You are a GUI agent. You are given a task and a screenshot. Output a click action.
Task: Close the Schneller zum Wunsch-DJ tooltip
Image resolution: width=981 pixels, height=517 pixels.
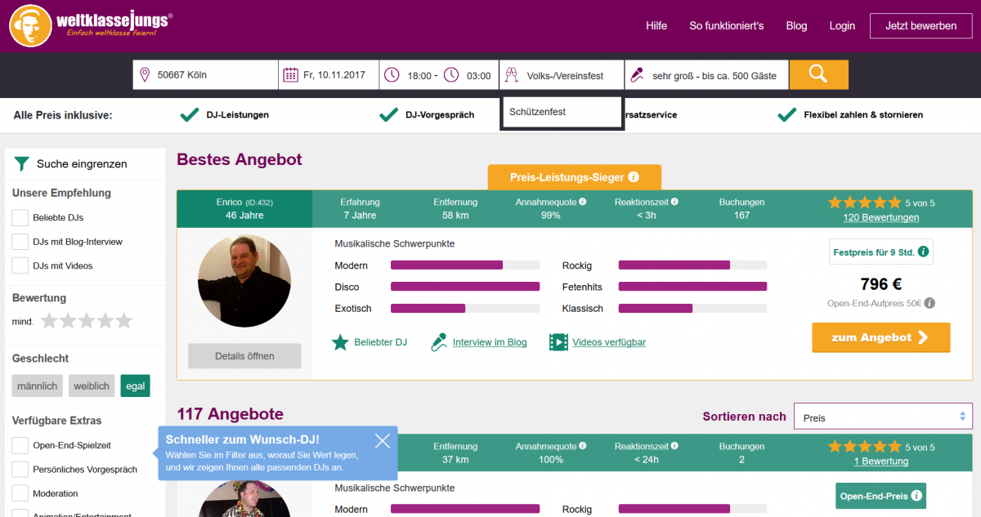[x=383, y=441]
